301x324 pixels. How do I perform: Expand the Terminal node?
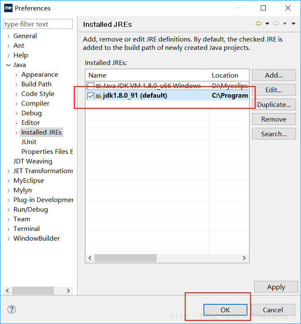pos(8,229)
